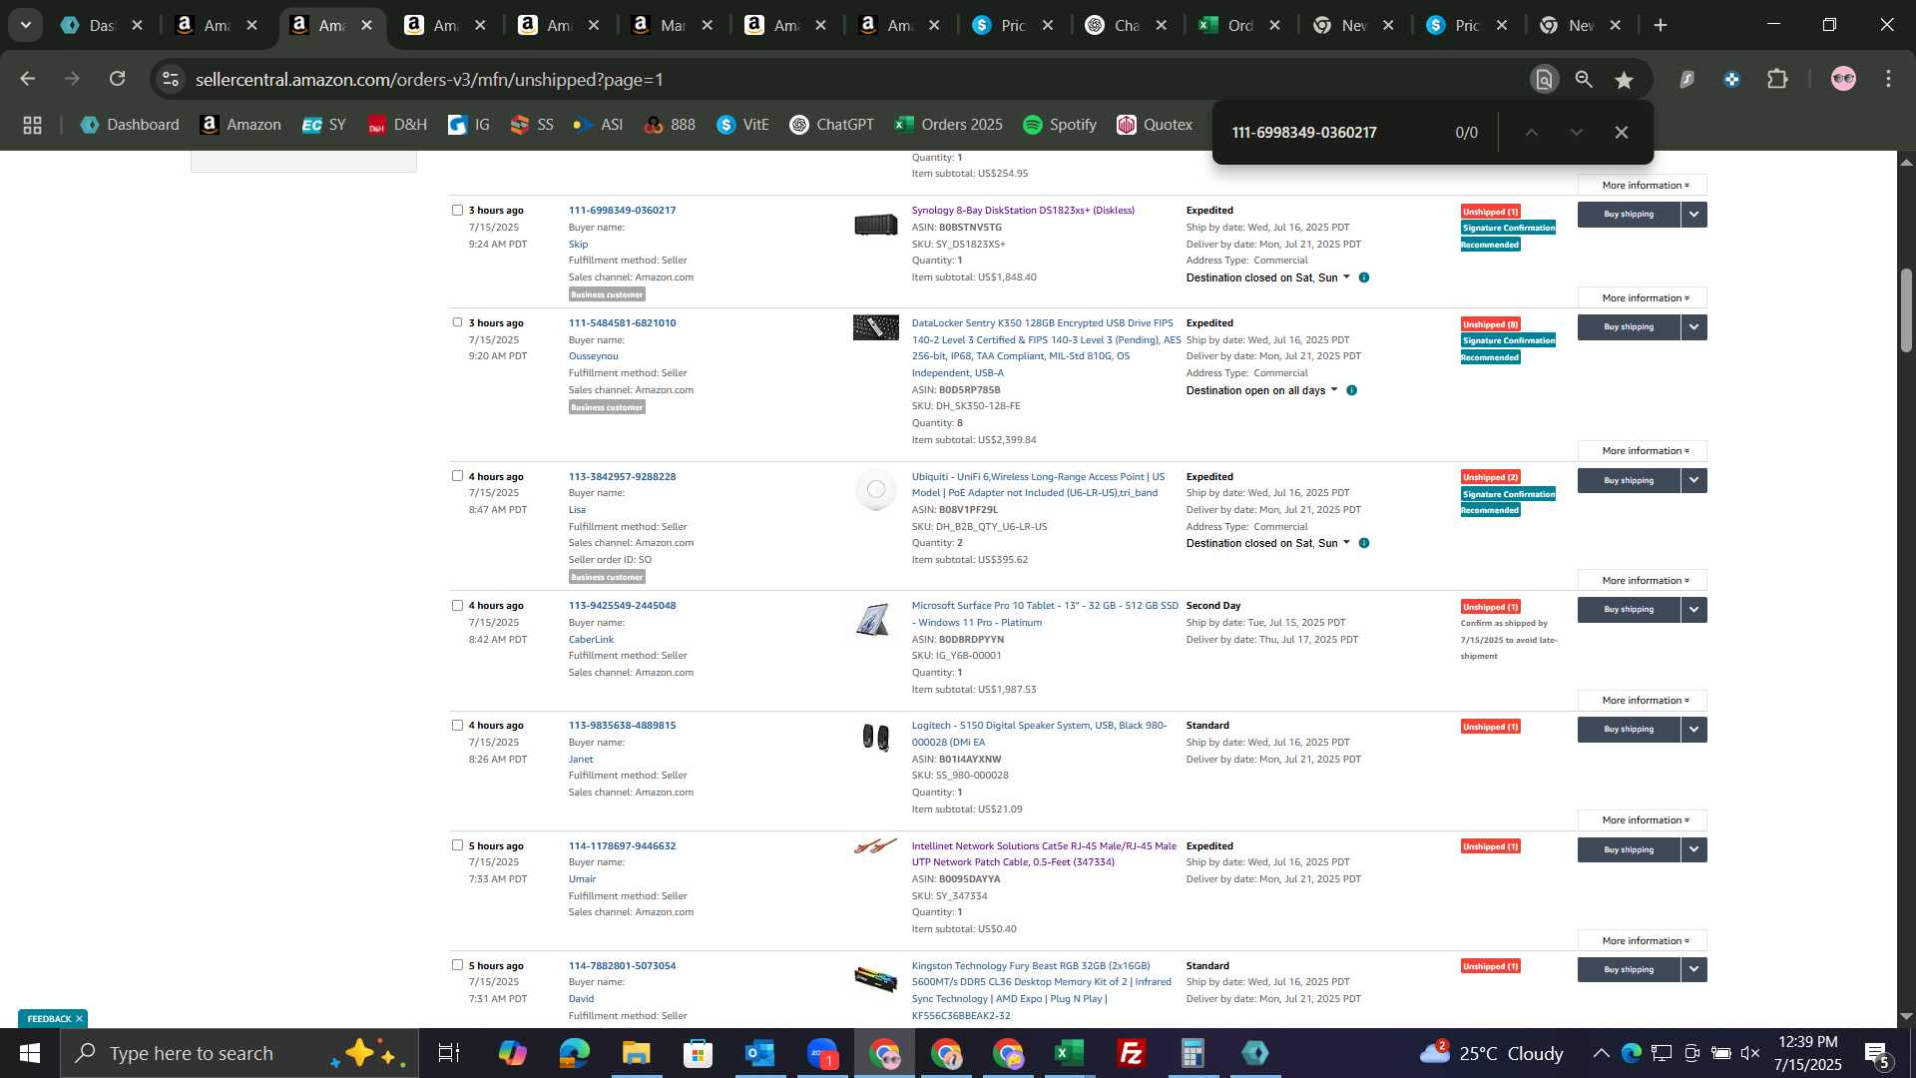Open the Dashboard bookmark
Image resolution: width=1916 pixels, height=1078 pixels.
pyautogui.click(x=130, y=125)
